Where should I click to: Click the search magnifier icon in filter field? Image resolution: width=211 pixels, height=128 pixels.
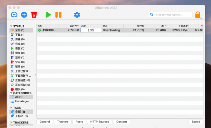point(152,15)
